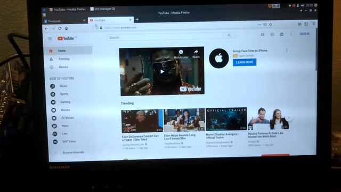Click the green padlock site info icon
Viewport: 341px width, 192px height.
click(101, 28)
